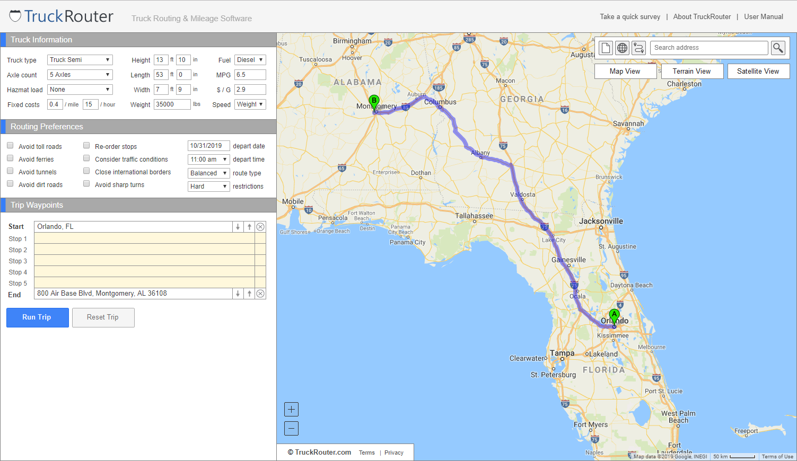797x461 pixels.
Task: Enable Consider traffic conditions
Action: click(x=86, y=158)
